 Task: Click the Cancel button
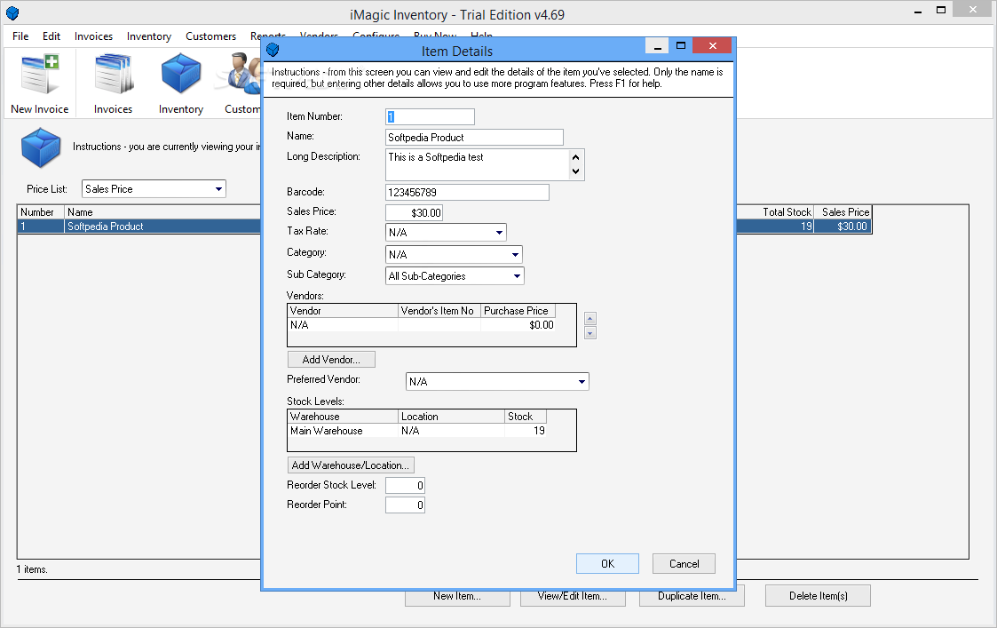[x=684, y=564]
